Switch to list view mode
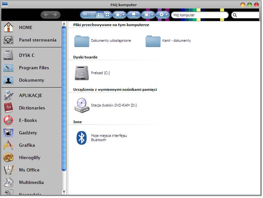Image resolution: width=263 pixels, height=198 pixels. [92, 15]
